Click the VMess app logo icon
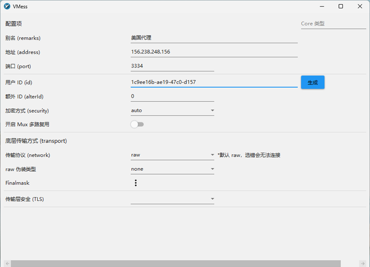The height and width of the screenshot is (267, 370). 7,7
